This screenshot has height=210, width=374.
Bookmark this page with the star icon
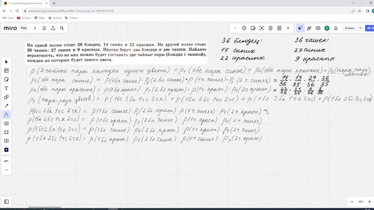pos(359,11)
